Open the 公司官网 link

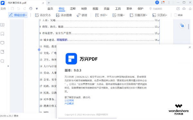click(69, 101)
